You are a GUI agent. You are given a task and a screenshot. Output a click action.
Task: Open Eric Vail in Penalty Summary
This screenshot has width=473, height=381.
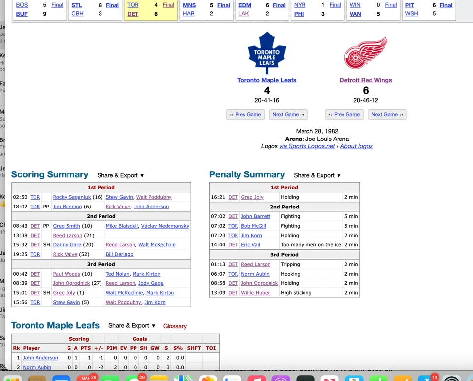250,245
